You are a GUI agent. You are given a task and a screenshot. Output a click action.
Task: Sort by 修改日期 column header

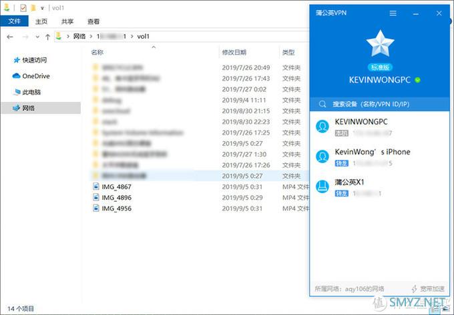pos(234,52)
